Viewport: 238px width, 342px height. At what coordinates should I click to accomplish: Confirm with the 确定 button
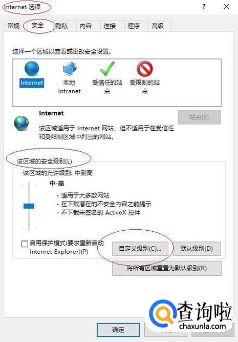tap(118, 330)
